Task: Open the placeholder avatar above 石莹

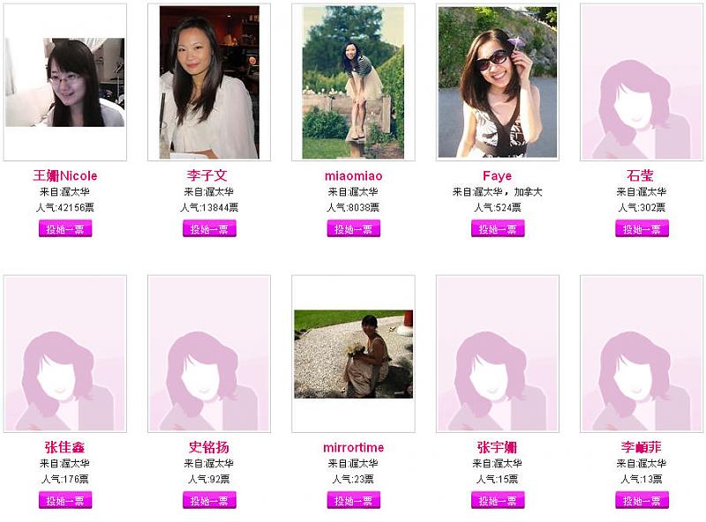Action: point(642,82)
